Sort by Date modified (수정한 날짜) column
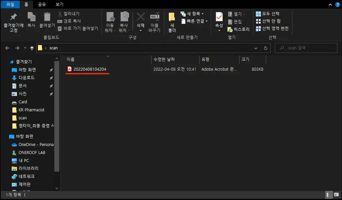The width and height of the screenshot is (342, 200). click(x=175, y=59)
